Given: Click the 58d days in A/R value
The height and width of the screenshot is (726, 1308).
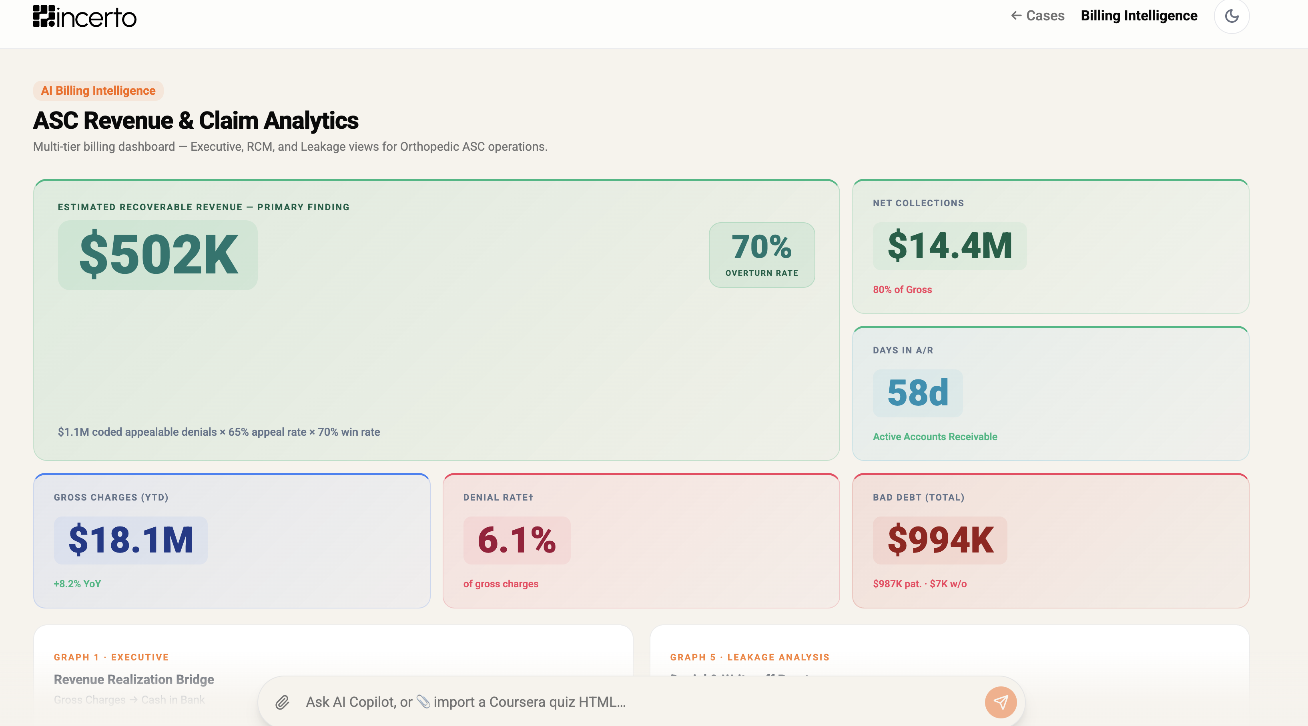Looking at the screenshot, I should click(917, 393).
